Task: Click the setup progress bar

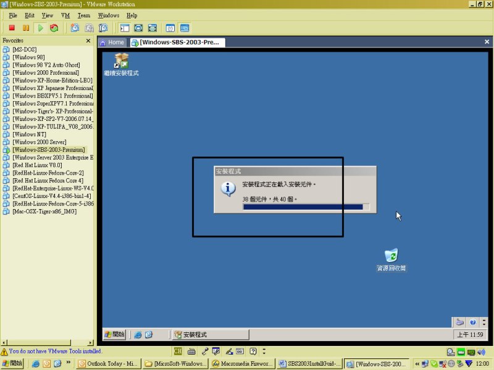Action: (306, 207)
